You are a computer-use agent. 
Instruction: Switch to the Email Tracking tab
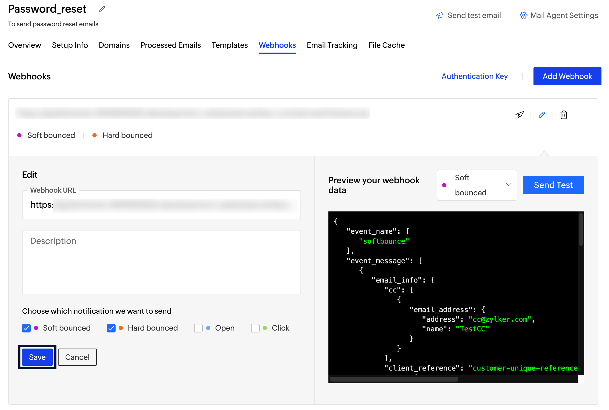[332, 45]
